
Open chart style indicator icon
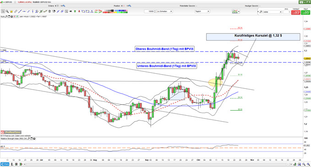click(x=235, y=11)
